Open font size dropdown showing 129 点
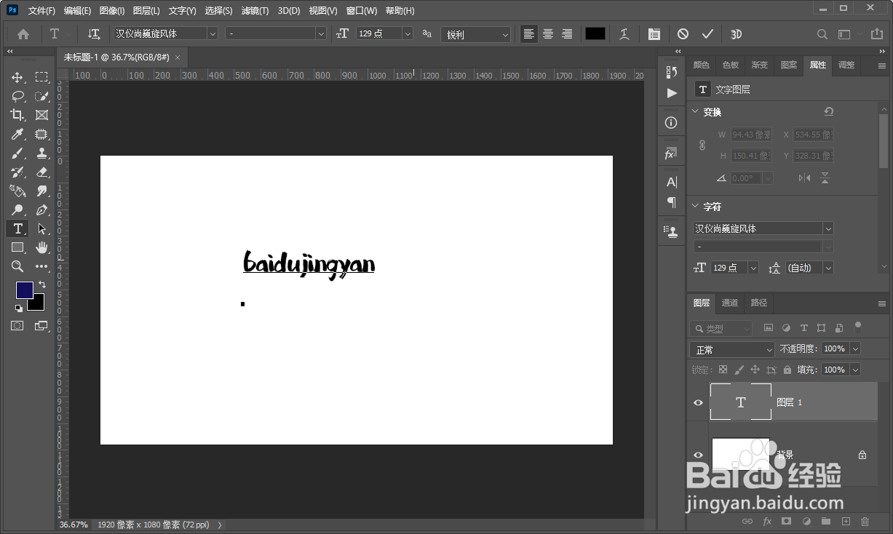This screenshot has height=534, width=893. 408,33
